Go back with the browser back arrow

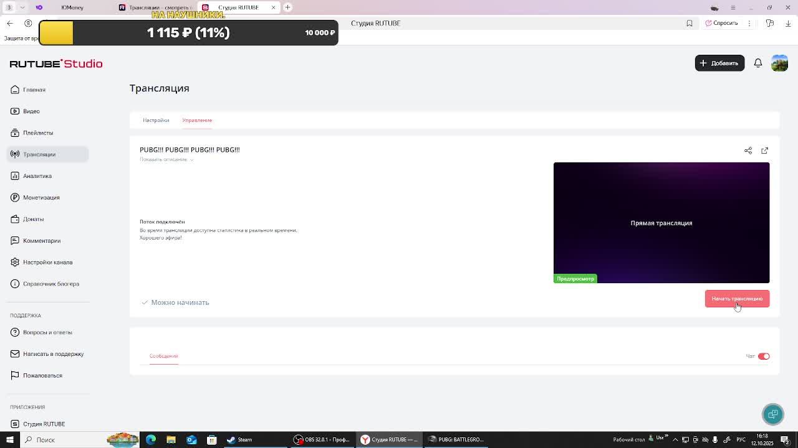click(10, 23)
